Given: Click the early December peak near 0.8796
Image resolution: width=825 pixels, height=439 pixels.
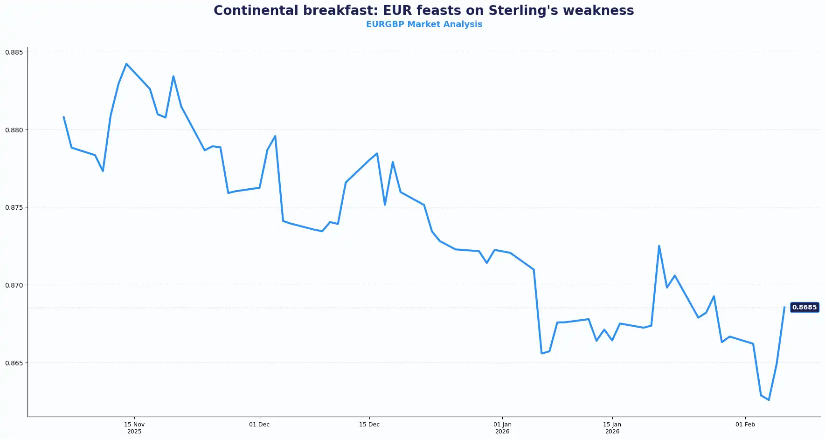Looking at the screenshot, I should point(275,136).
